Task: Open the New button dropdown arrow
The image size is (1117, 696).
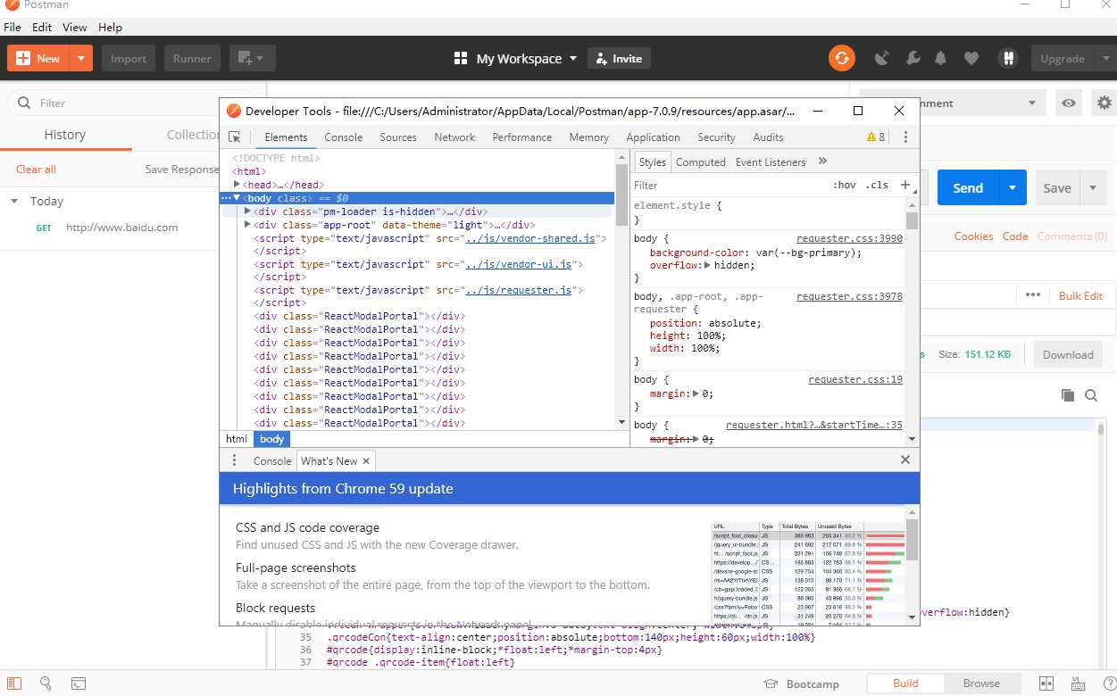Action: coord(80,59)
